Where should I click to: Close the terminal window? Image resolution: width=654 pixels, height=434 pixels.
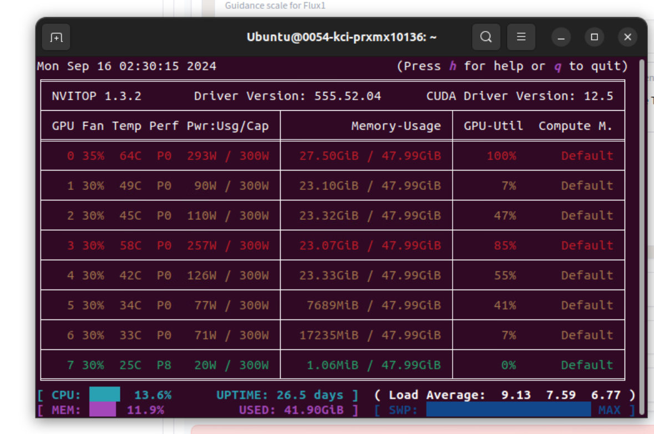(628, 37)
